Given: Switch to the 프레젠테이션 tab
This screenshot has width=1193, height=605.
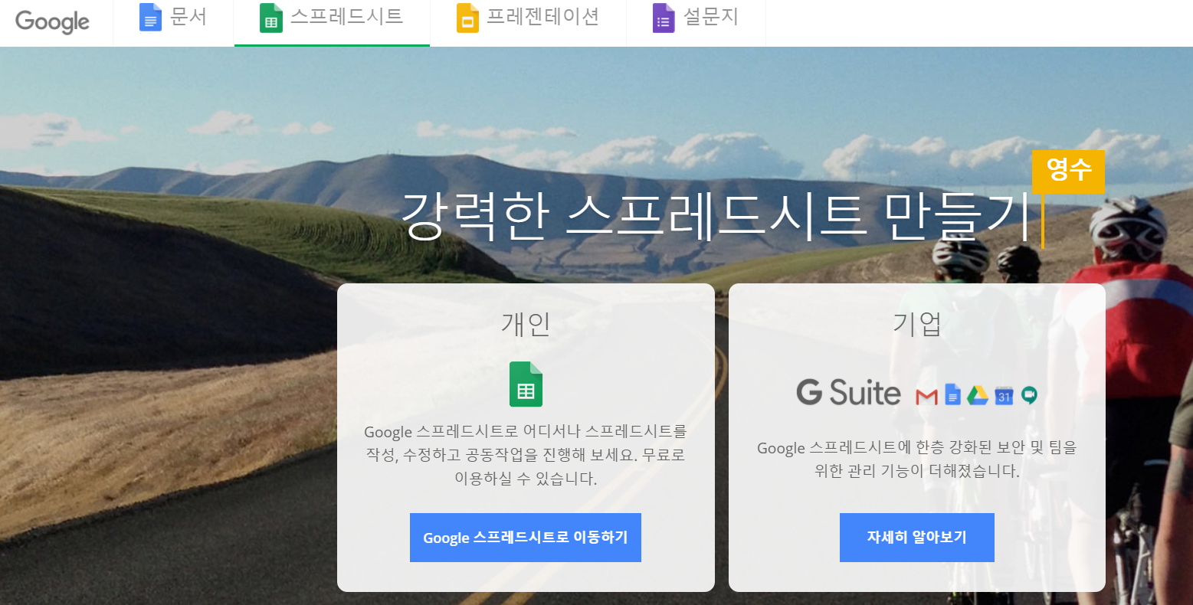Looking at the screenshot, I should click(x=528, y=22).
